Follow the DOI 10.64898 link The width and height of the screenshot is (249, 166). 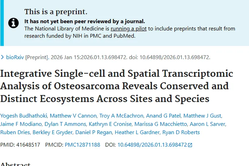click(152, 145)
